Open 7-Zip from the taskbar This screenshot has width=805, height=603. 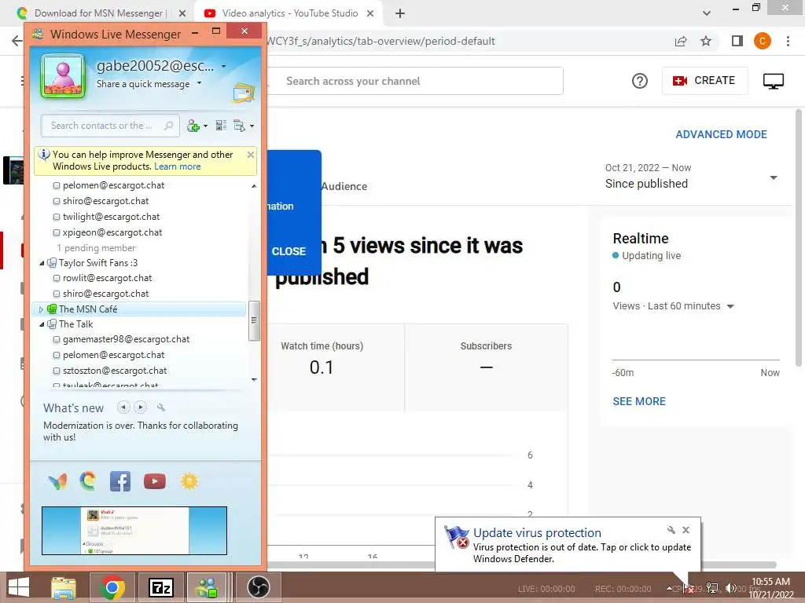(160, 587)
